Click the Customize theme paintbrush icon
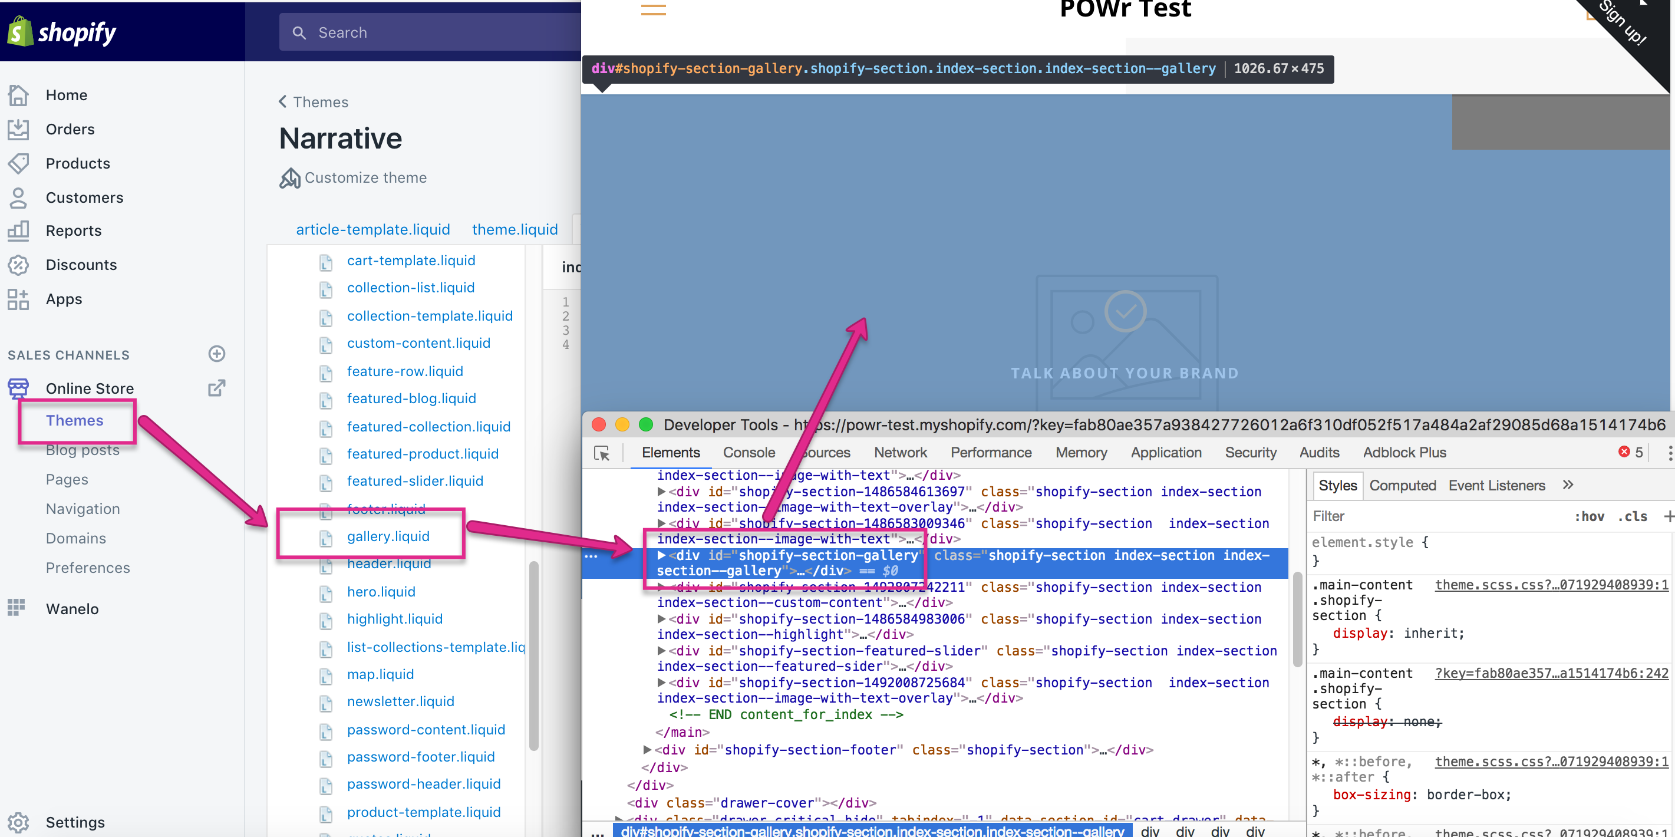 [289, 177]
